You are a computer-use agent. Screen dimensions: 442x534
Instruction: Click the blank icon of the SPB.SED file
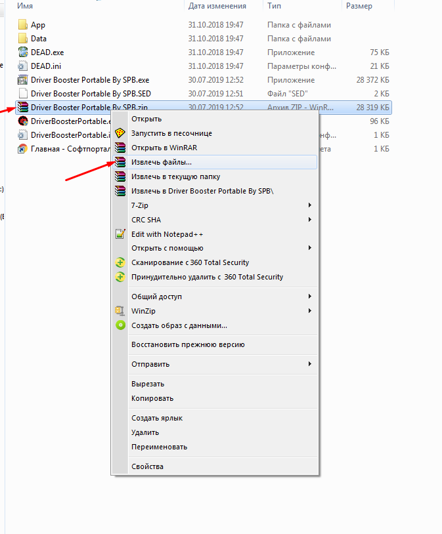(x=22, y=93)
